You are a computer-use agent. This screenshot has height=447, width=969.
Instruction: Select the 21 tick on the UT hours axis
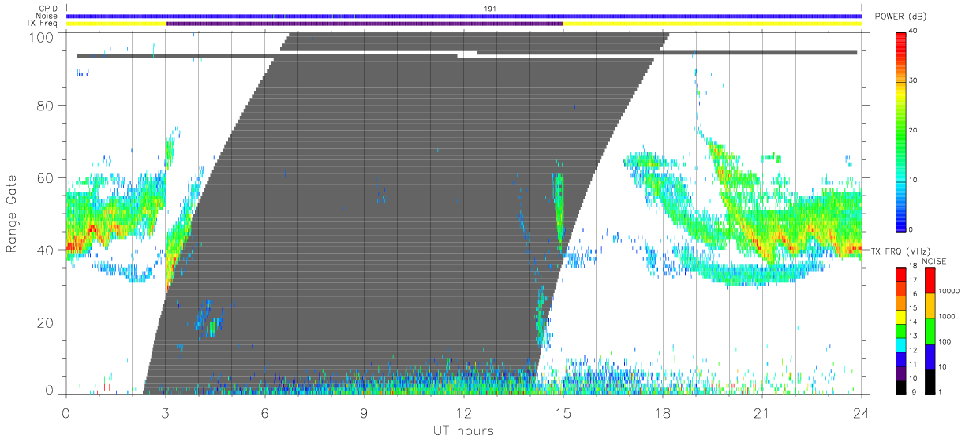(762, 412)
